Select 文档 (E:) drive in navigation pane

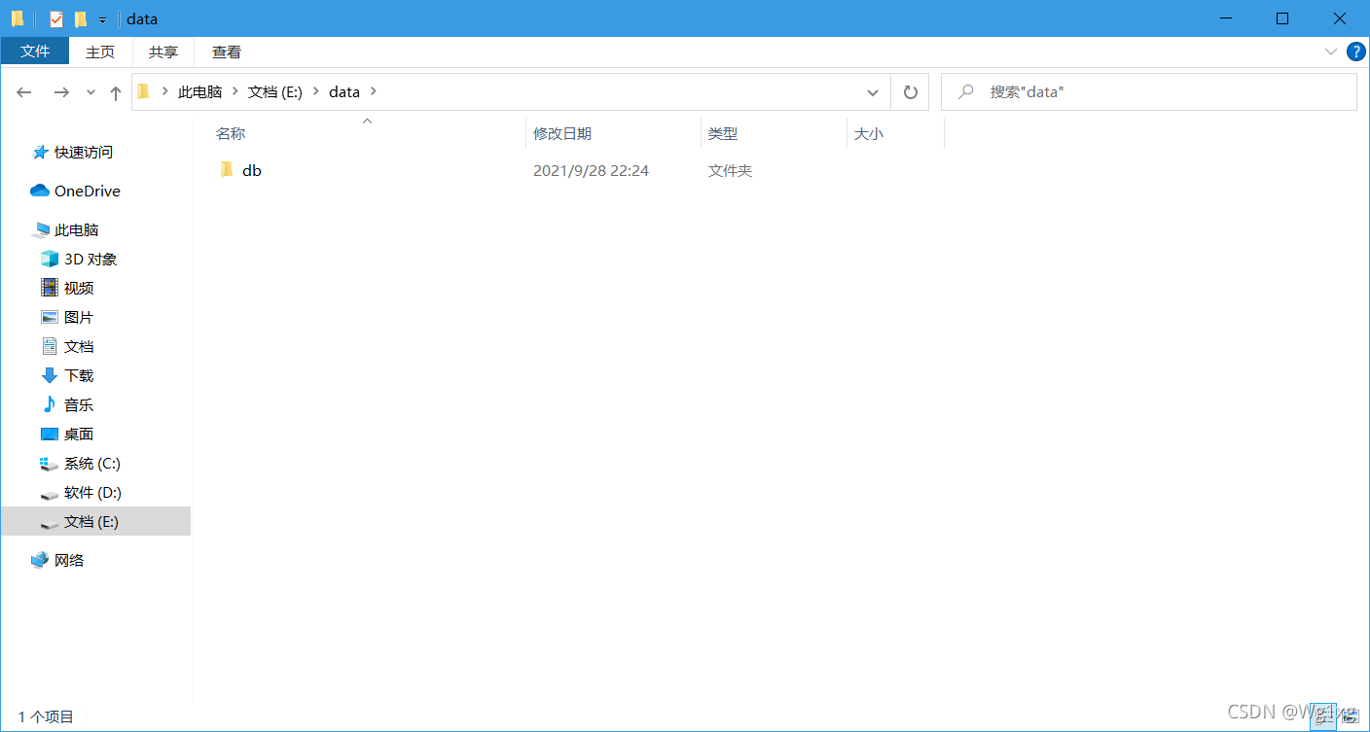pos(96,521)
